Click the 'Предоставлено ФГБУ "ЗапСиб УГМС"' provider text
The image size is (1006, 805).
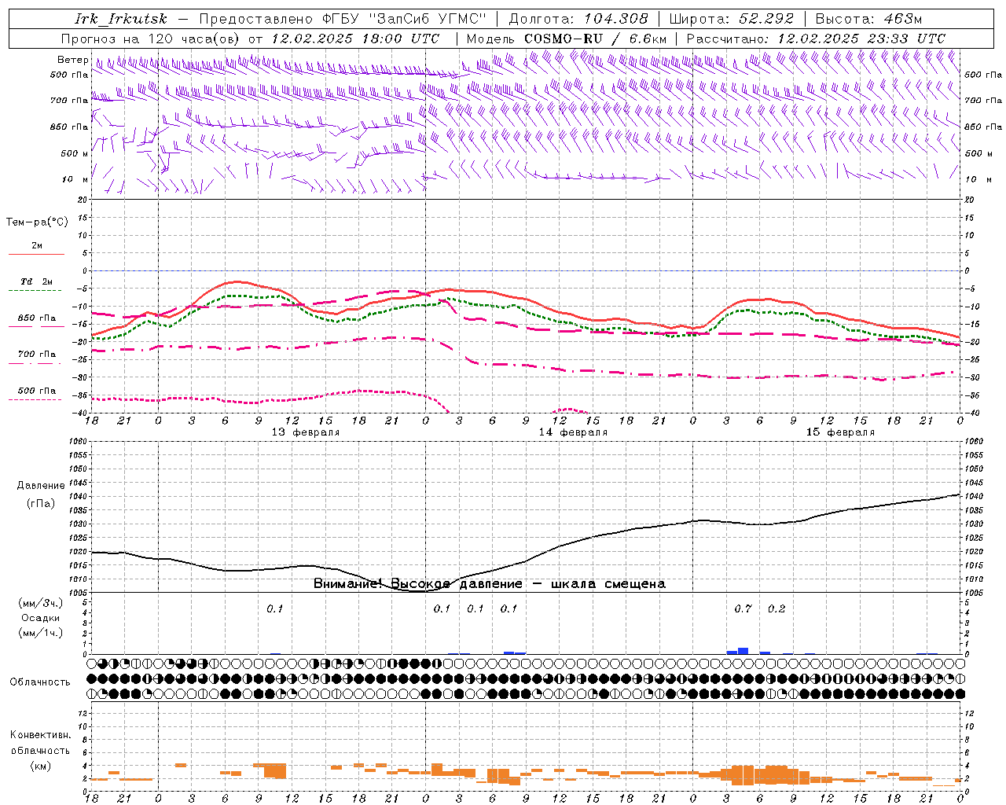click(343, 19)
